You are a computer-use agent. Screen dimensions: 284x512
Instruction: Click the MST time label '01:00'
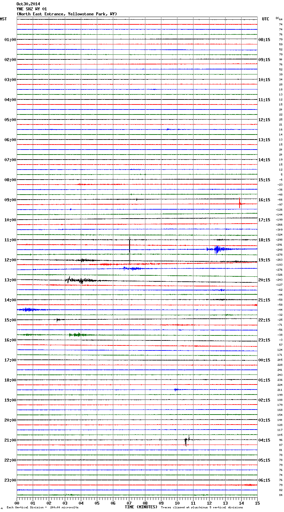click(10, 40)
